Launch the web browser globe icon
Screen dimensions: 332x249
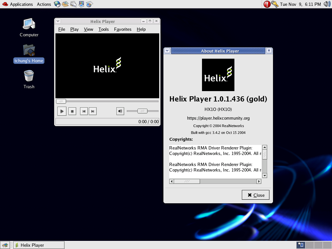click(57, 4)
